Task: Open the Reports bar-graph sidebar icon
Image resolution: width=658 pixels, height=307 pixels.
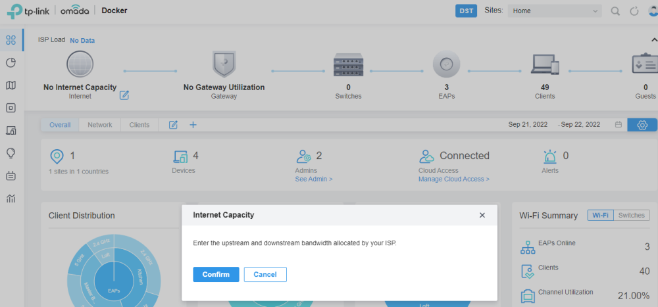Action: pyautogui.click(x=11, y=199)
